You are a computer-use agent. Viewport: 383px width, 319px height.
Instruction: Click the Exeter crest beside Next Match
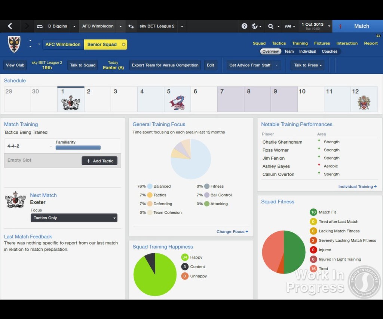[15, 200]
